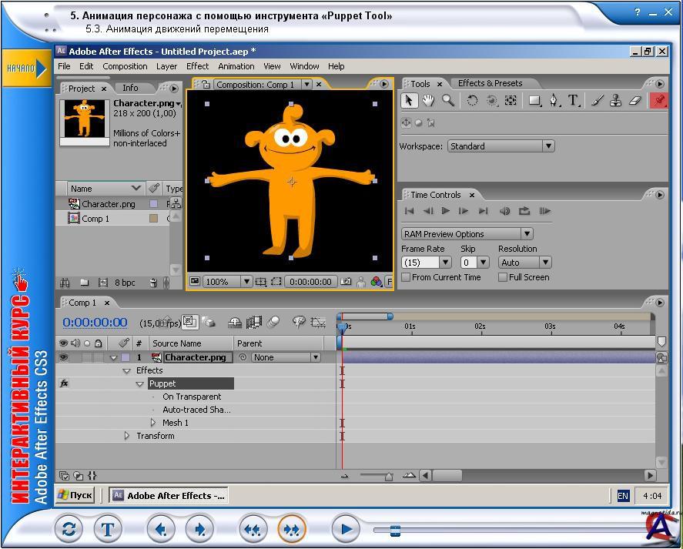Click the current time 0:00:00:00 display
This screenshot has width=683, height=549.
(x=95, y=323)
